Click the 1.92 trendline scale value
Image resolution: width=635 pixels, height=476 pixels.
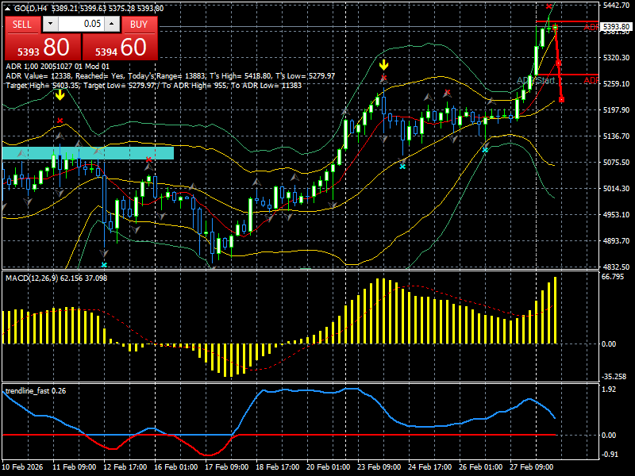click(x=609, y=389)
